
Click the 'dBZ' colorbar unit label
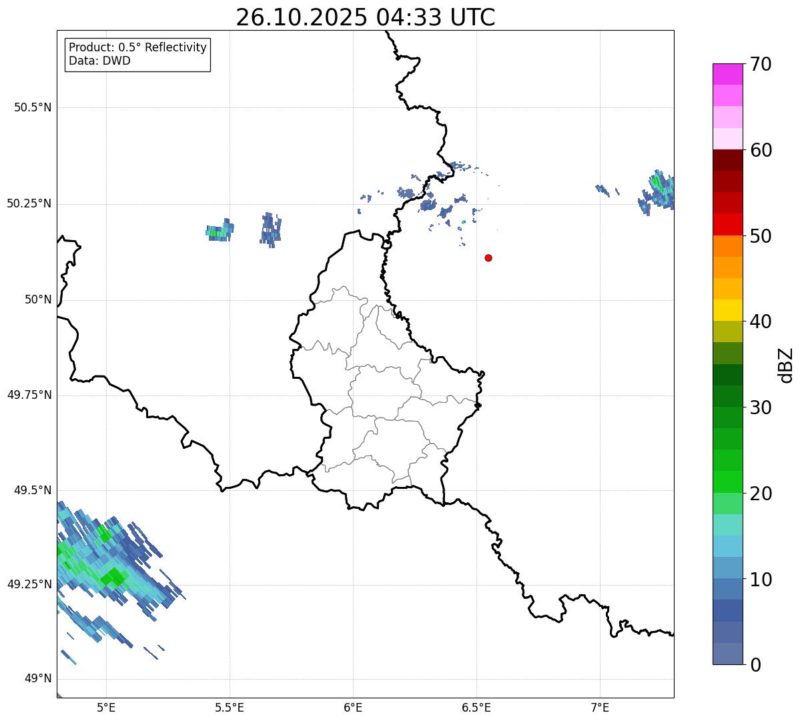click(x=786, y=365)
